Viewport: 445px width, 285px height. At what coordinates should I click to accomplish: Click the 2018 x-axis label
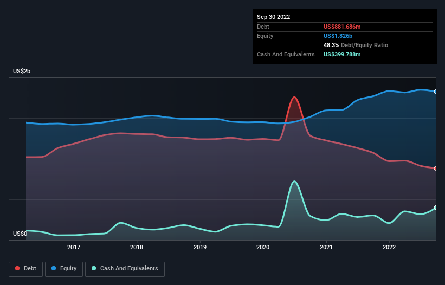(x=137, y=247)
